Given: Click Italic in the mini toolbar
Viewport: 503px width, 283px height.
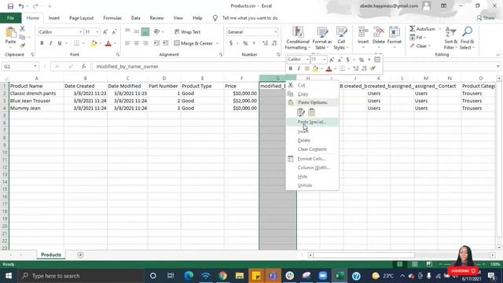Looking at the screenshot, I should click(299, 68).
